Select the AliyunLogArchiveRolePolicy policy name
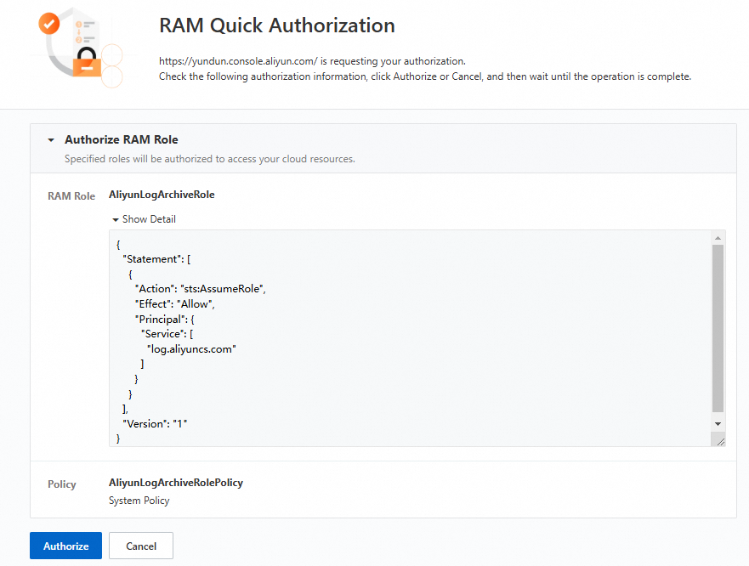This screenshot has width=749, height=566. 176,483
